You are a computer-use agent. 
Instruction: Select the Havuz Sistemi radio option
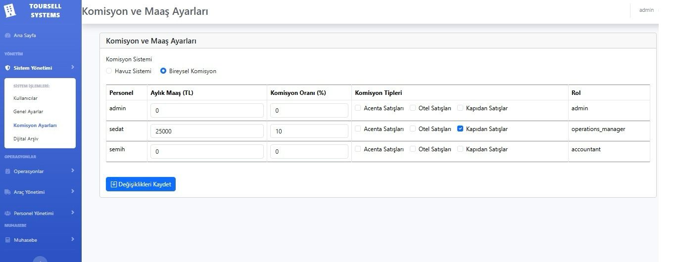click(109, 71)
